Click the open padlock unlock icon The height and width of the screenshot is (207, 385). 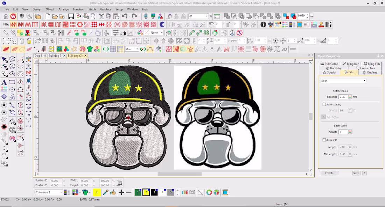tap(29, 41)
